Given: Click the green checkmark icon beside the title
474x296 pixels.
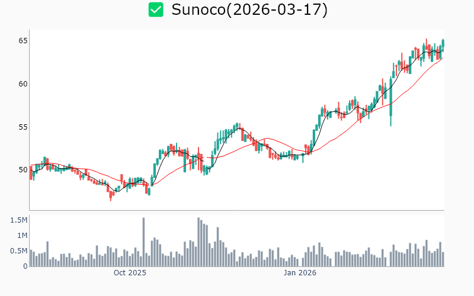Looking at the screenshot, I should pos(156,9).
